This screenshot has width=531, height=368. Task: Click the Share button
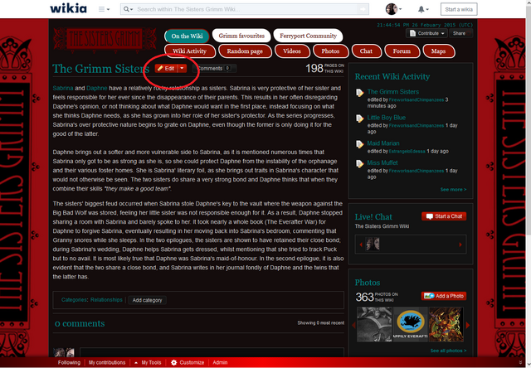460,33
